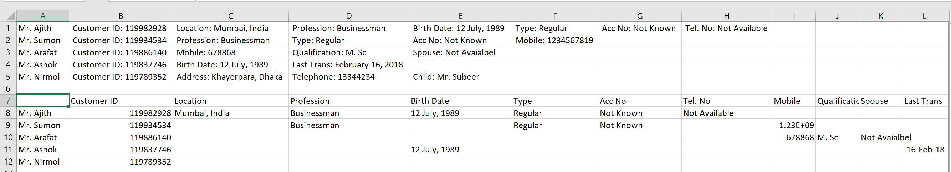The width and height of the screenshot is (951, 172).
Task: Click the cell showing 16-Feb-18
Action: point(925,150)
